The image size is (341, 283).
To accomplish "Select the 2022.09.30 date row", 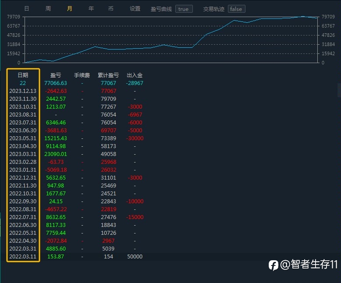I will (23, 201).
